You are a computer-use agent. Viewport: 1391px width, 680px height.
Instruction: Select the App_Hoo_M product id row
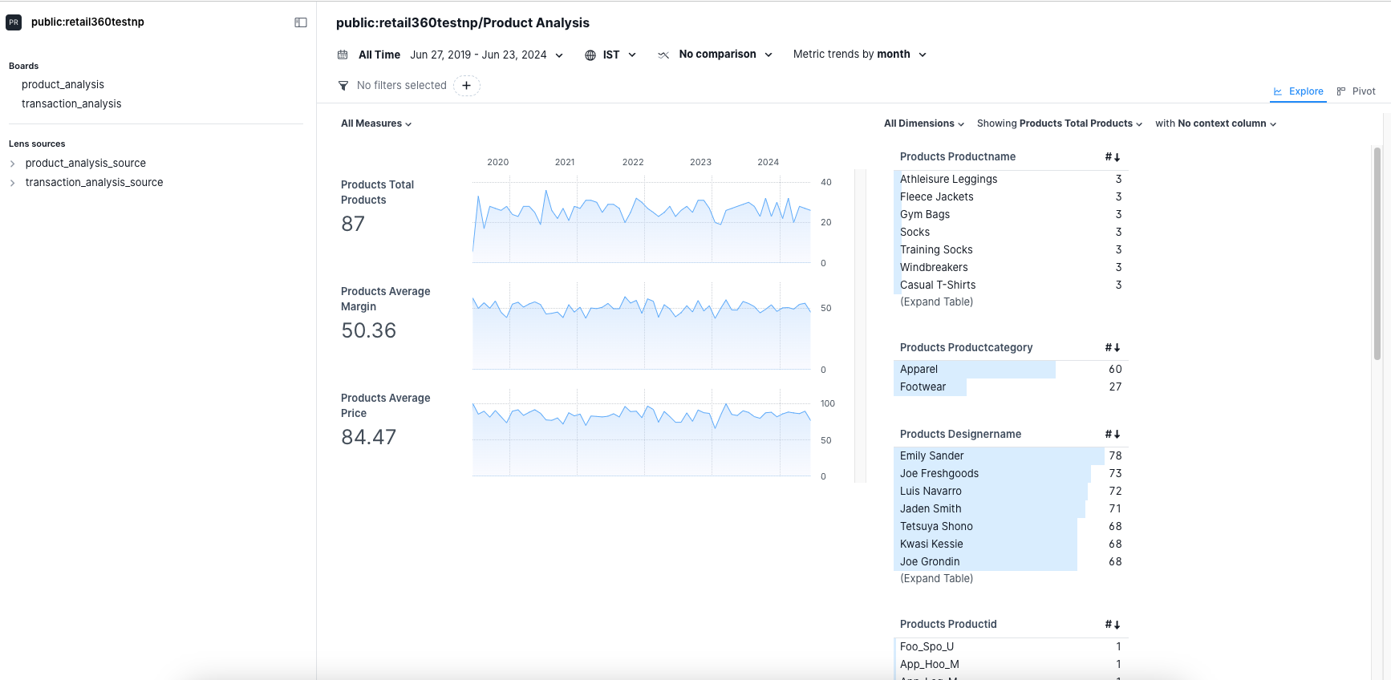coord(1011,665)
